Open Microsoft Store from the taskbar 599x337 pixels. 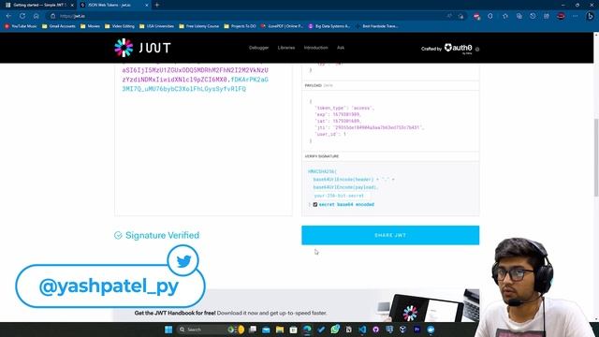click(293, 330)
